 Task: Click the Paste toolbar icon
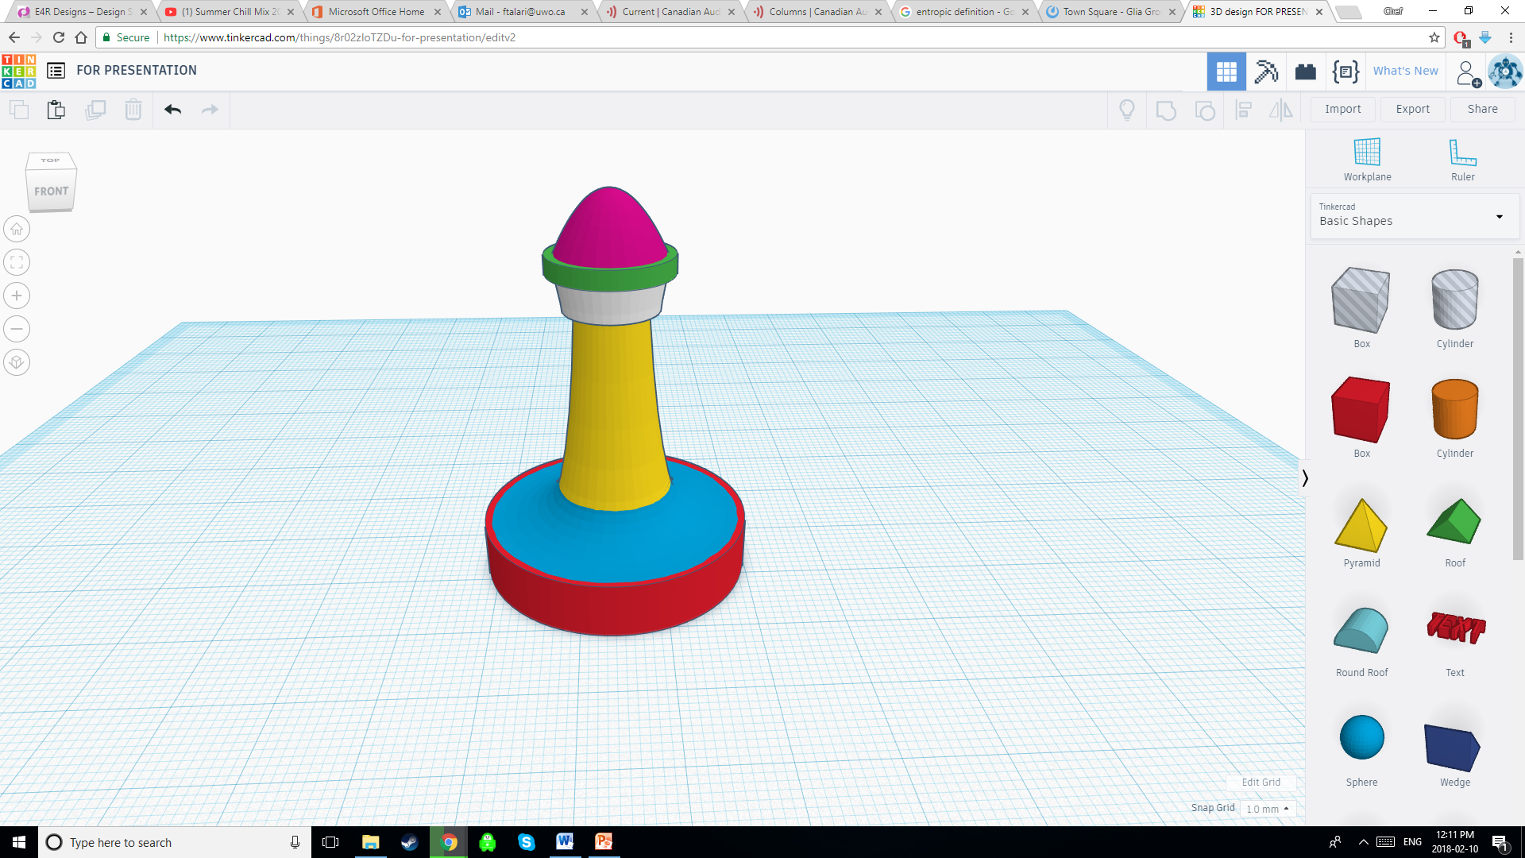[56, 110]
